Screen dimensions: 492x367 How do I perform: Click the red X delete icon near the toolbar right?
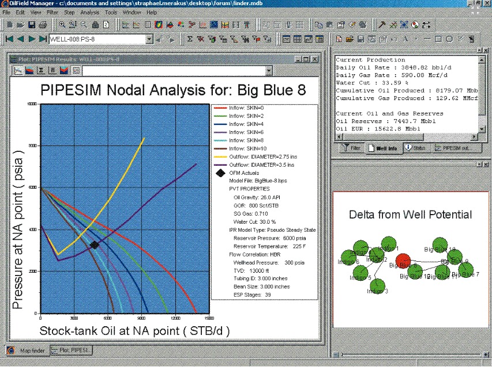click(392, 25)
